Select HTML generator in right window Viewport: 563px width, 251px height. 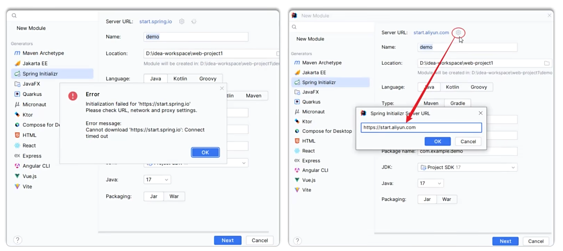coord(330,141)
